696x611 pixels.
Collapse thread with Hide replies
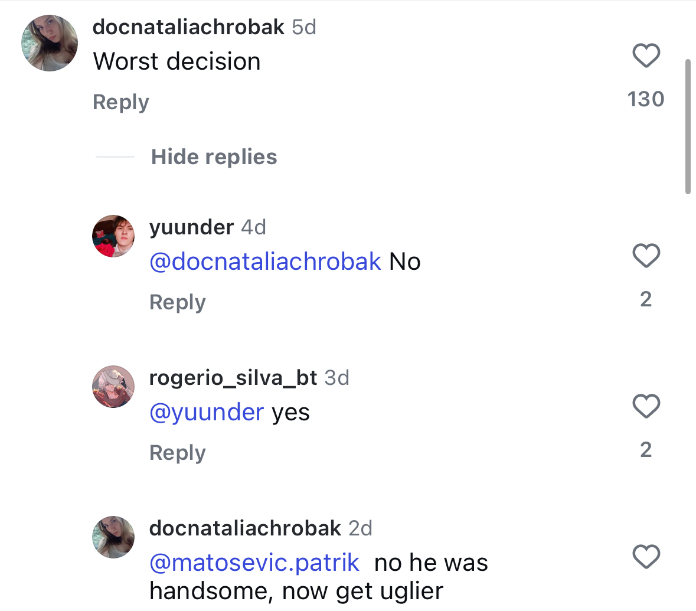(x=214, y=157)
